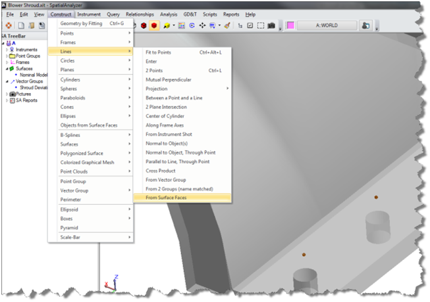Click the dark red cube toolbar icon
This screenshot has width=430, height=302.
142,26
